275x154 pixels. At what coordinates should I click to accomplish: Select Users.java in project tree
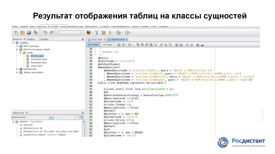point(36,66)
